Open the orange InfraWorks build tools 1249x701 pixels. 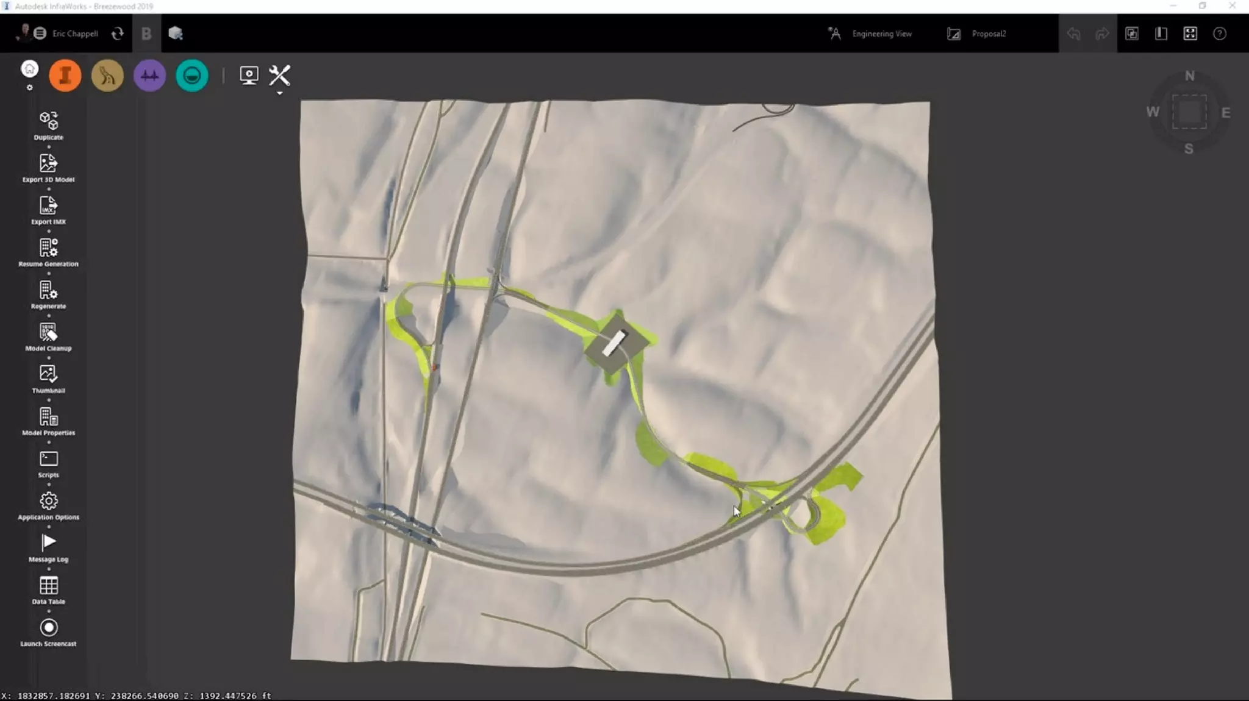(65, 76)
